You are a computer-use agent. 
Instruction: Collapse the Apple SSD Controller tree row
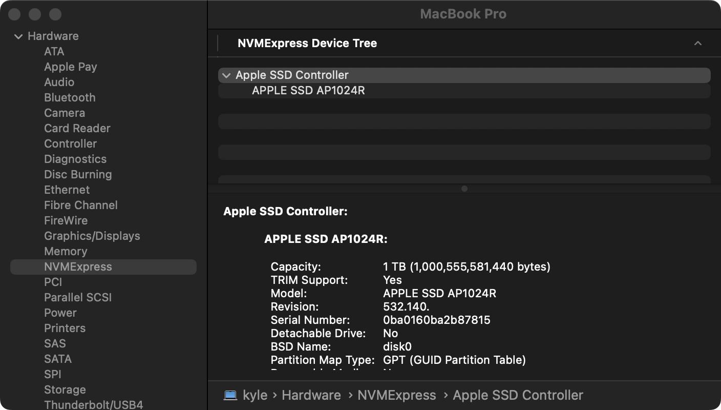[x=226, y=75]
